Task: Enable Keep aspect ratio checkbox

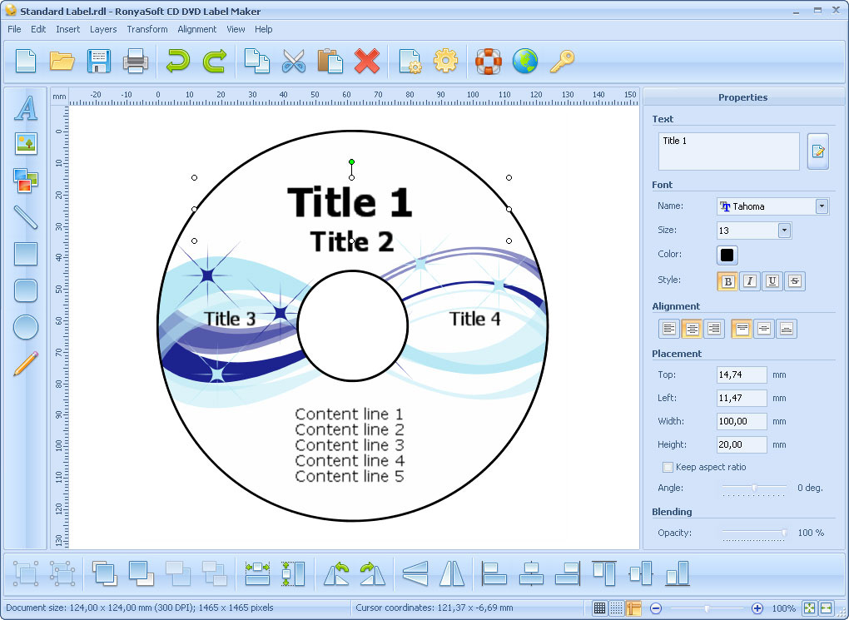Action: [x=668, y=467]
